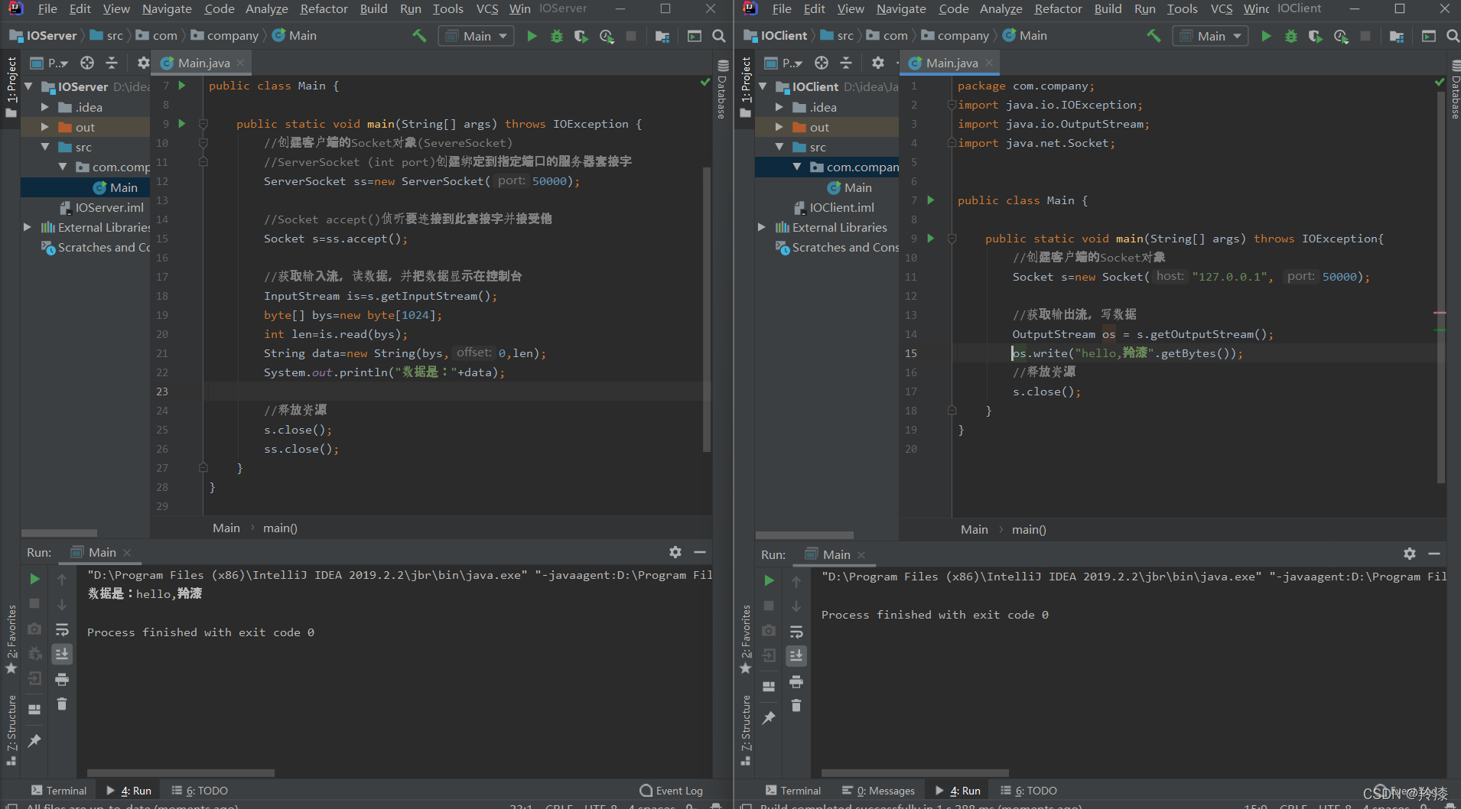The image size is (1461, 809).
Task: Toggle soft-wrap in IOServer Run console
Action: [x=62, y=629]
